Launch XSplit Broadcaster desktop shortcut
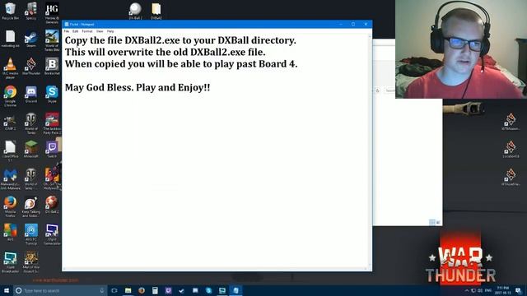The image size is (527, 296). 10,261
